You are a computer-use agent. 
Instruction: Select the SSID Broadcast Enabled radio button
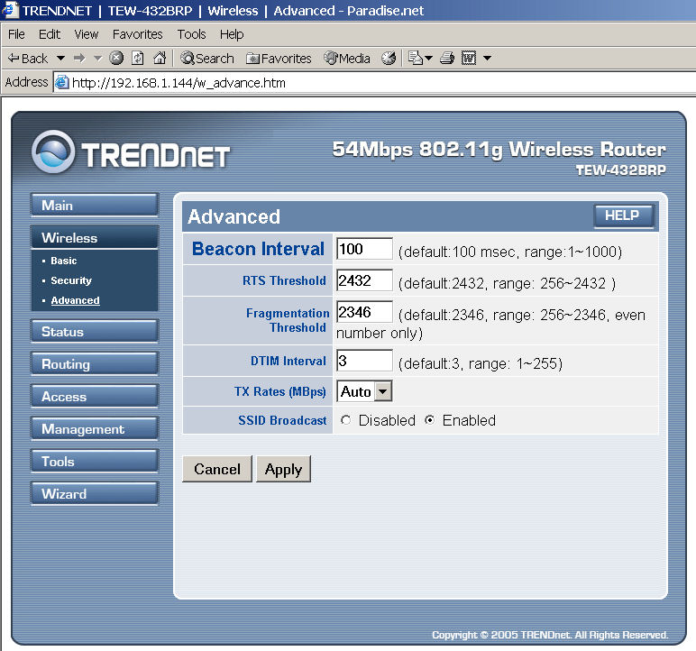429,419
